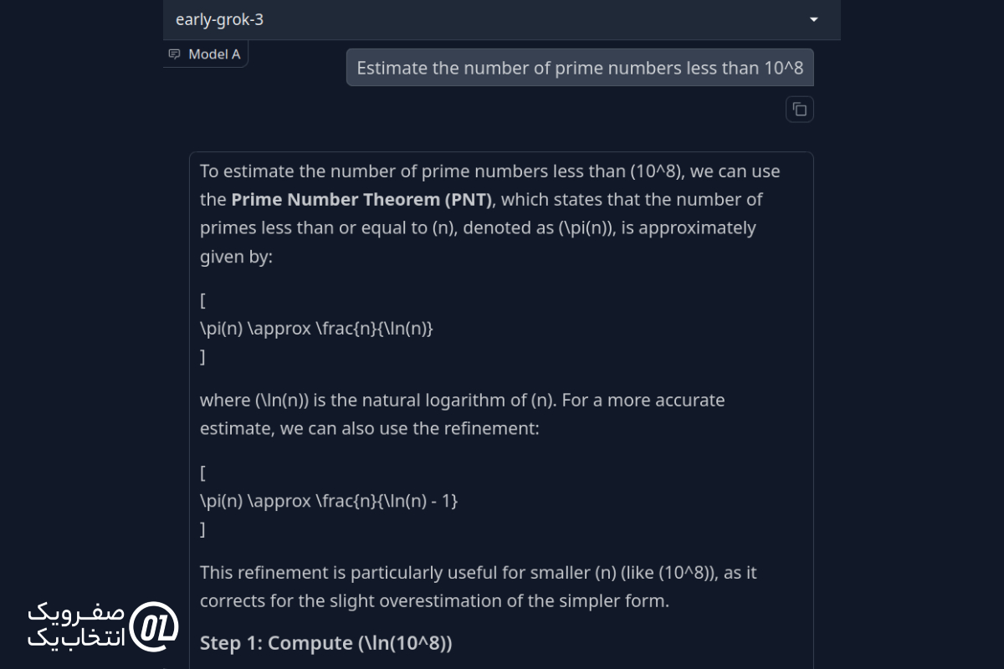Click the circular 01 logo icon
This screenshot has width=1004, height=669.
pyautogui.click(x=156, y=624)
